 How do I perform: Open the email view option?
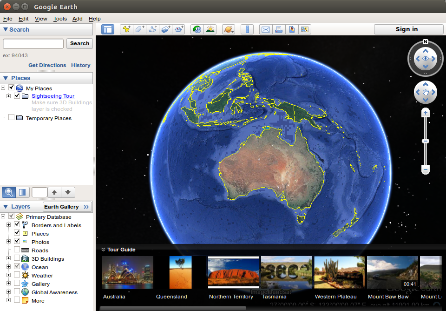point(265,29)
